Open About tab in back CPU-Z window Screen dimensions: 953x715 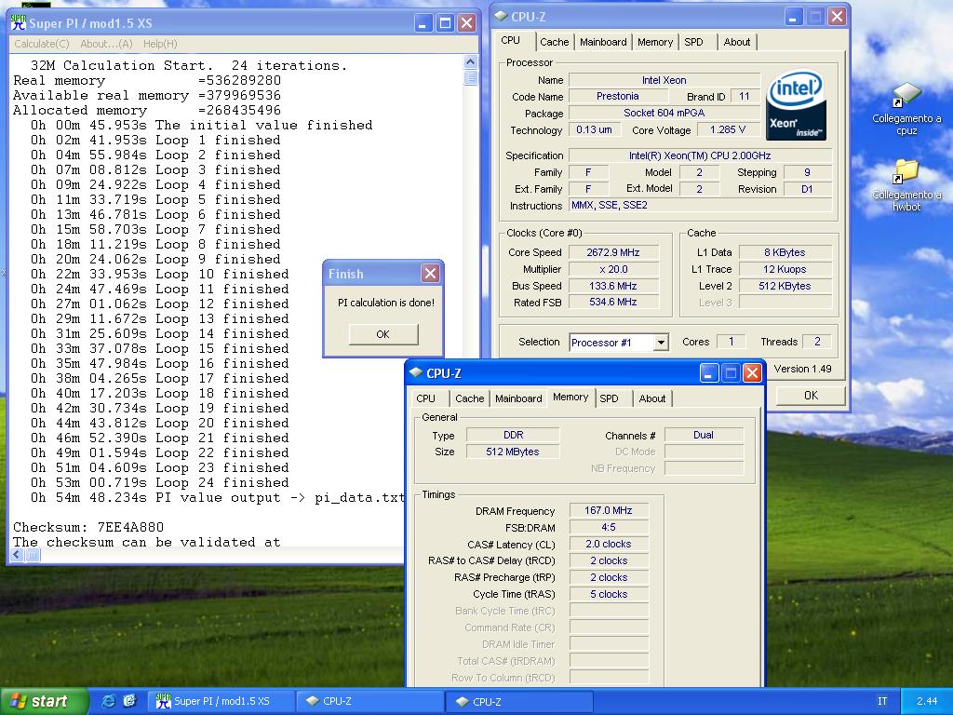pos(737,42)
